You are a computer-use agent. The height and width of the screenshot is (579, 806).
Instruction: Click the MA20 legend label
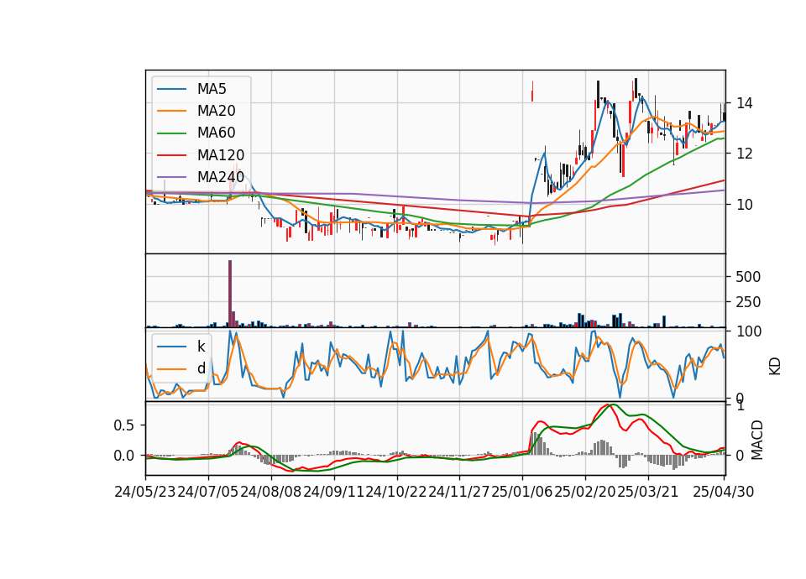tap(216, 111)
